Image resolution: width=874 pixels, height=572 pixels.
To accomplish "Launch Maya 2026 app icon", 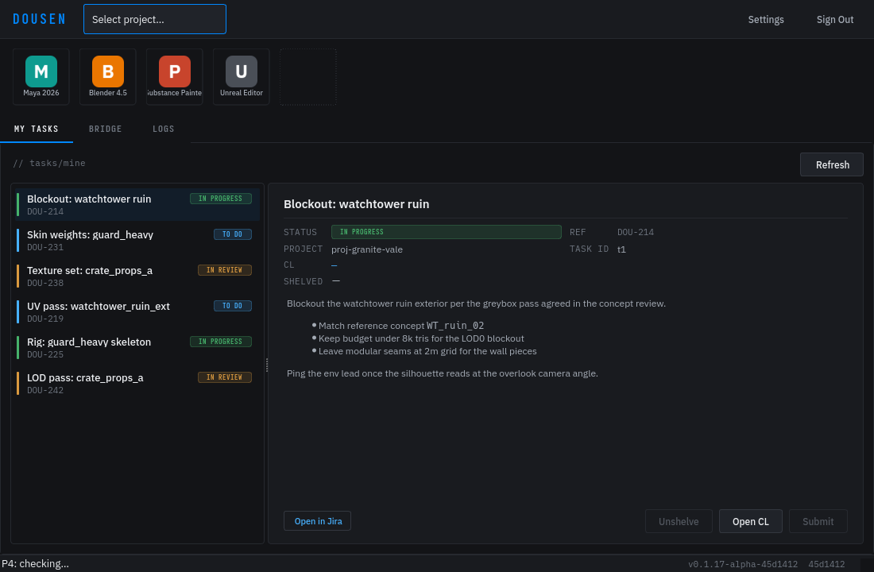I will coord(41,77).
